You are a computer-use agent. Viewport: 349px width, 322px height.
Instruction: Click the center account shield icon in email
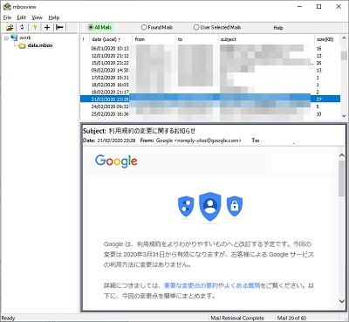click(209, 206)
